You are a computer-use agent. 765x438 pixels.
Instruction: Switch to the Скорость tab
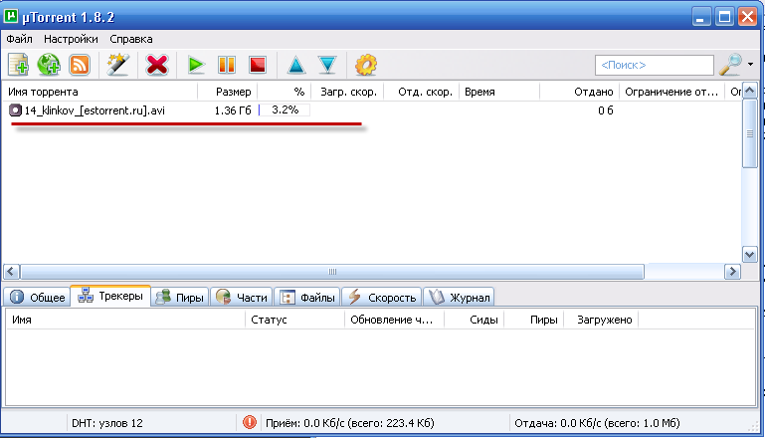[x=382, y=297]
